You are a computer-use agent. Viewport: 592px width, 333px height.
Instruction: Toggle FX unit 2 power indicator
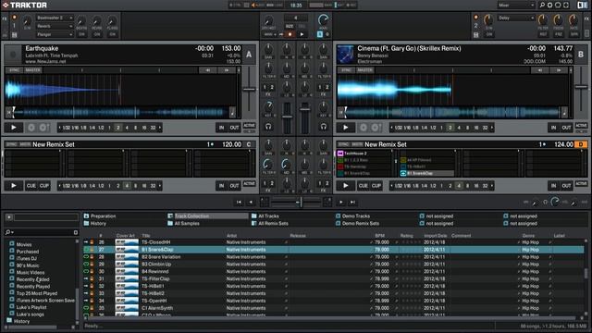point(475,18)
